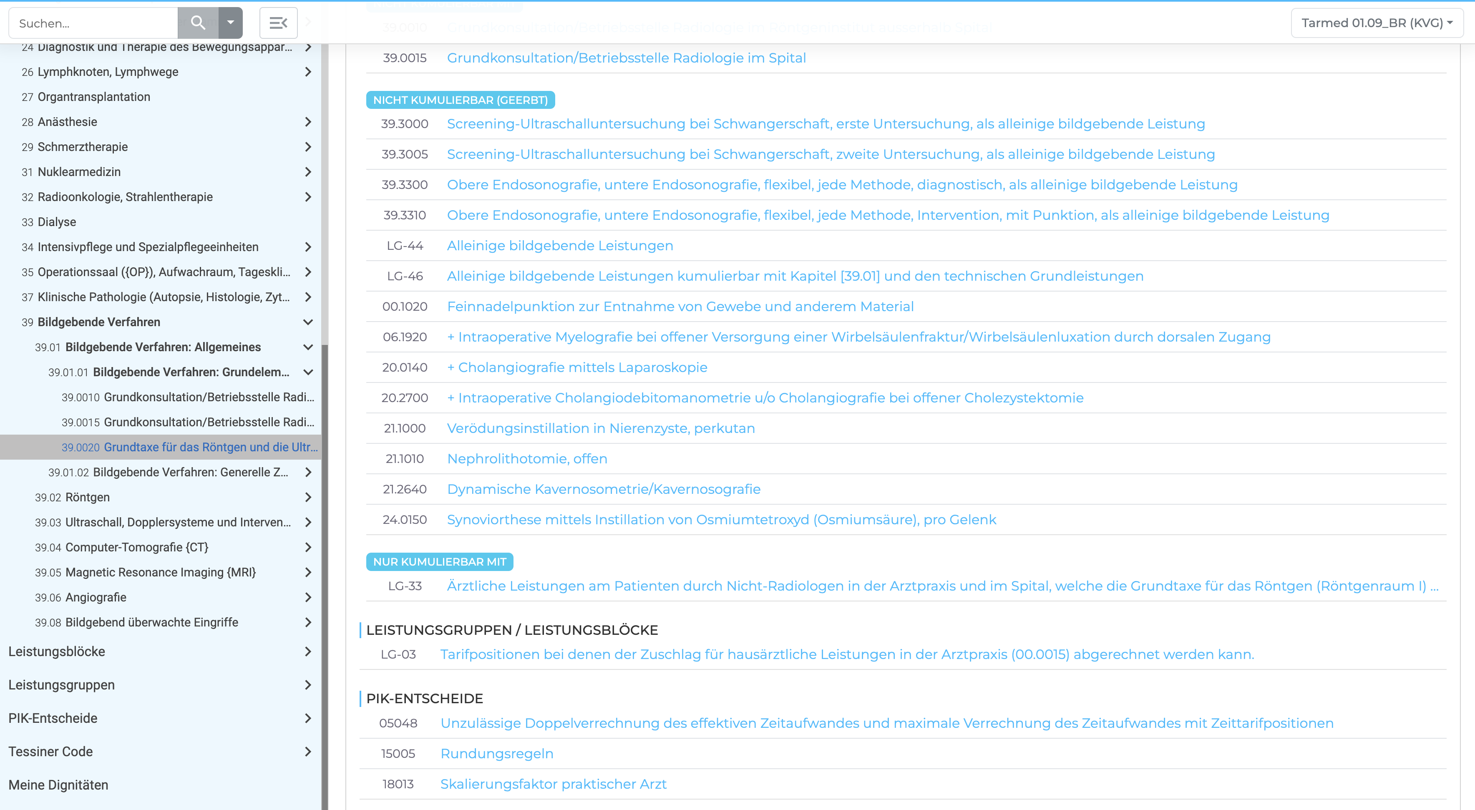Open the Tarmed 01.09_BR (KVG) version dropdown
The height and width of the screenshot is (810, 1475).
pos(1377,23)
